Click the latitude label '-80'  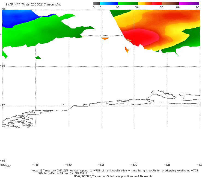[2, 160]
